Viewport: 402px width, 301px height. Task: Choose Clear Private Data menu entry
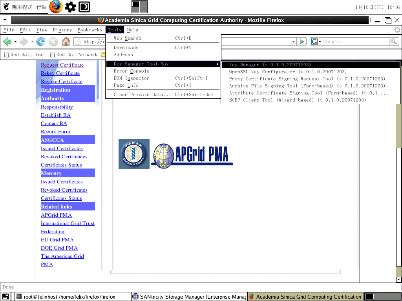pyautogui.click(x=163, y=95)
